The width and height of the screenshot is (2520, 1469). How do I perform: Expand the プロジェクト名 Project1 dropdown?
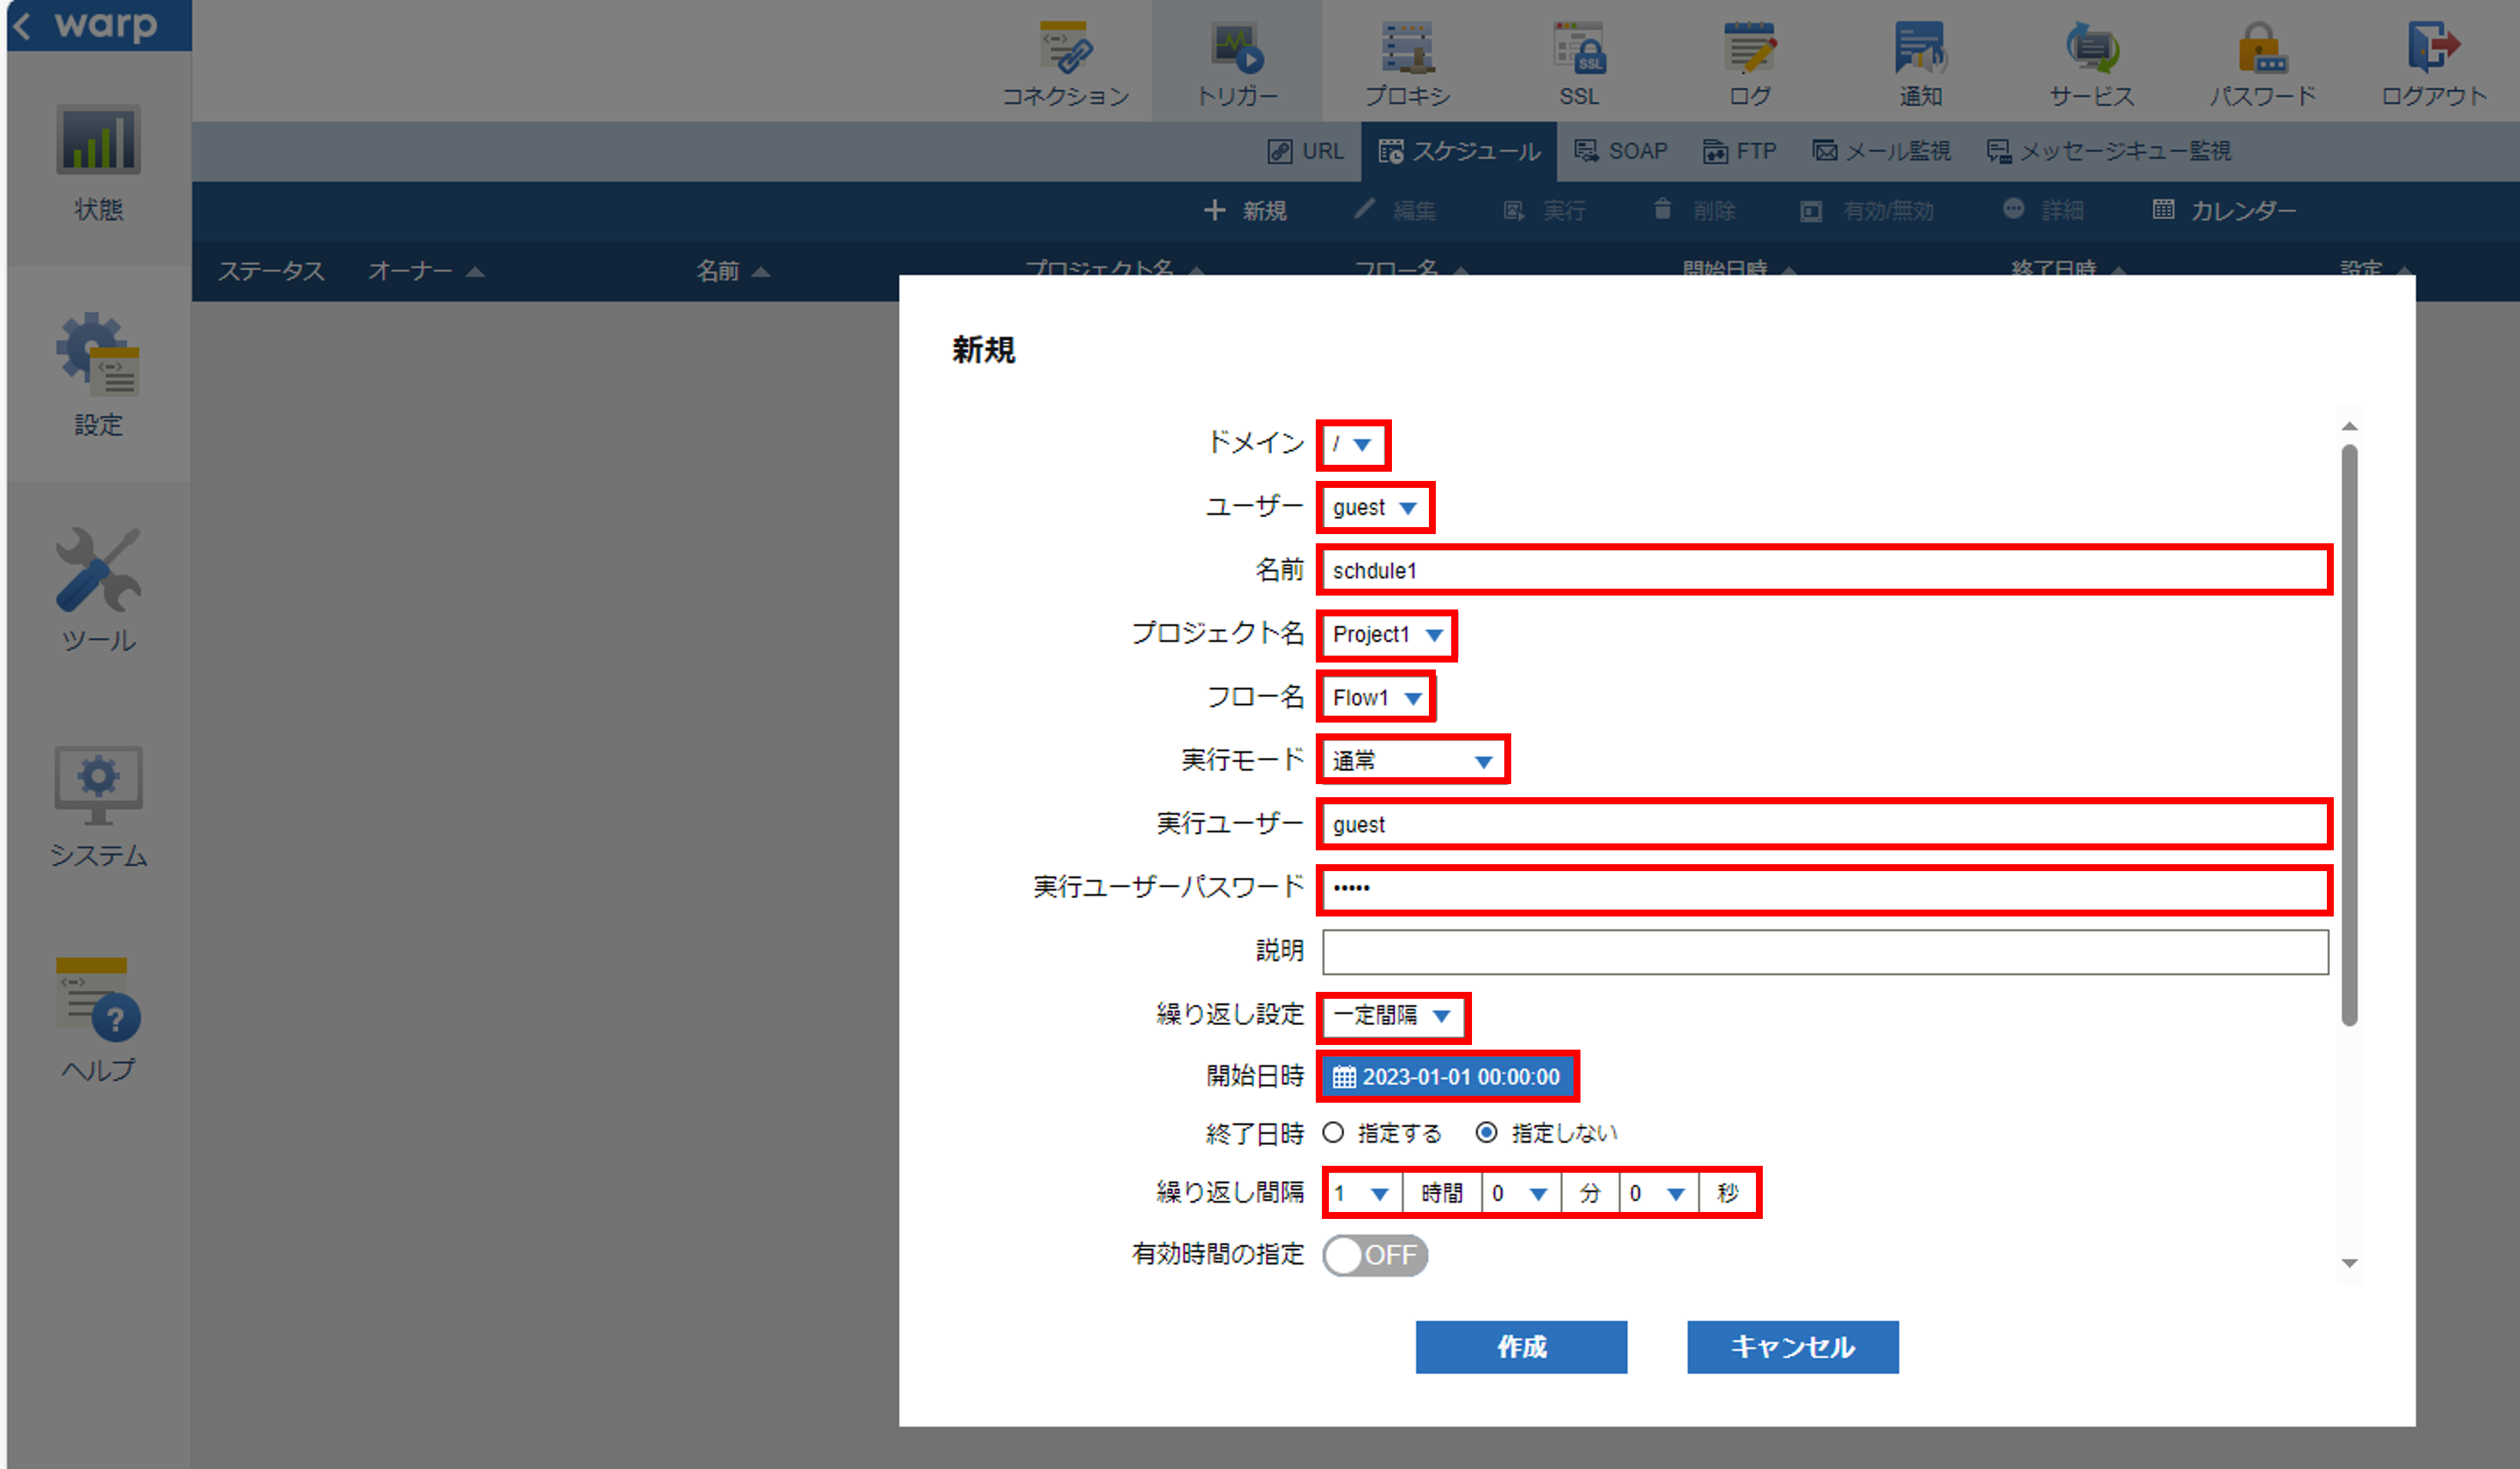1387,635
